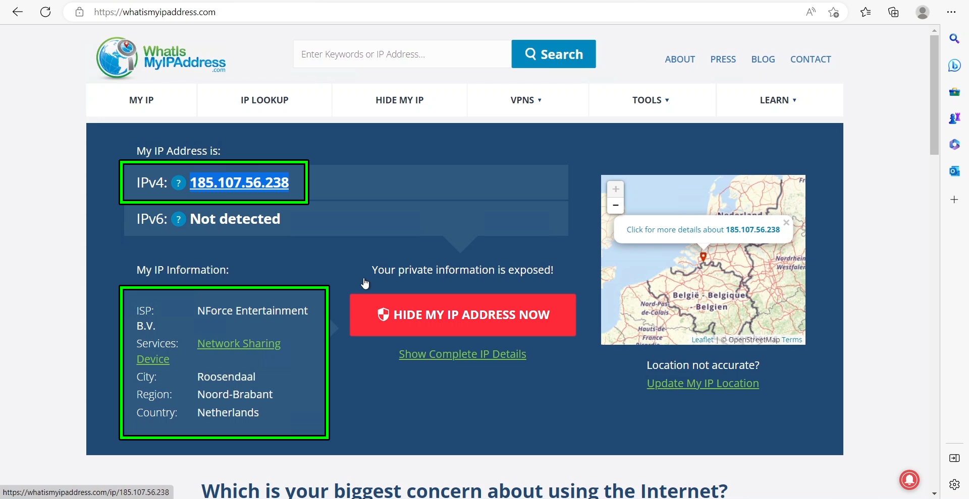The height and width of the screenshot is (499, 969).
Task: Open Microsoft 365 from the sidebar
Action: [x=955, y=145]
